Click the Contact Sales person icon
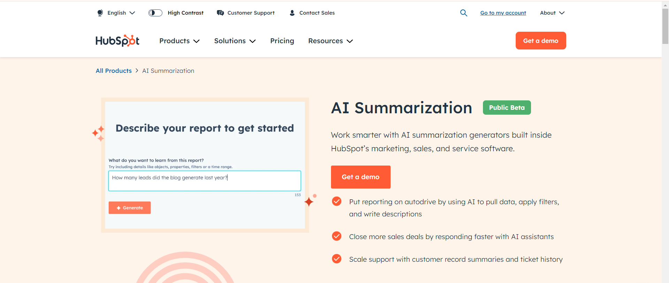669x283 pixels. (292, 13)
